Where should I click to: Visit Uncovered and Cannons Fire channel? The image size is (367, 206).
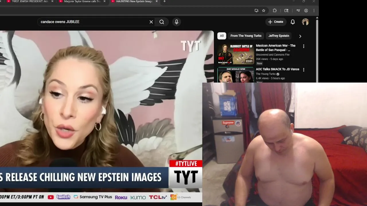272,55
